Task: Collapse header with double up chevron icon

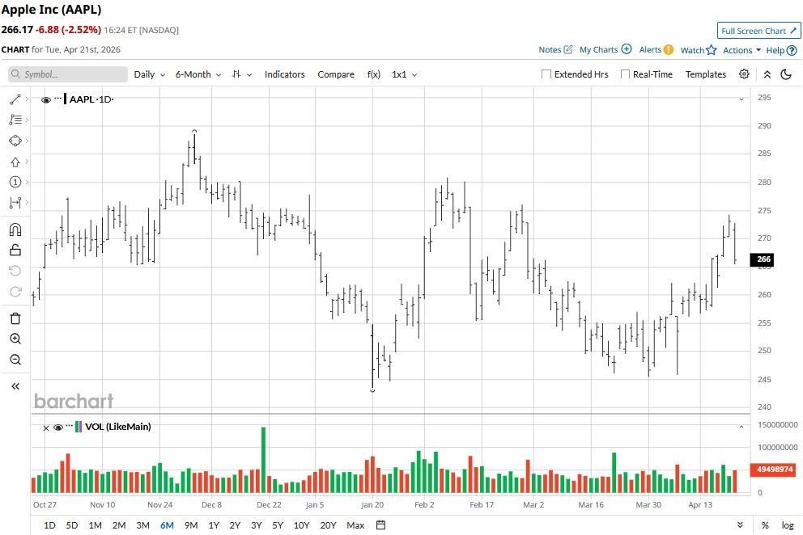Action: [x=767, y=74]
